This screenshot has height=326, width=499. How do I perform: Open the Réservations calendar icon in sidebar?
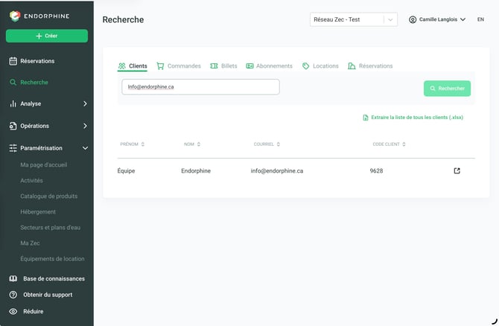click(x=13, y=61)
